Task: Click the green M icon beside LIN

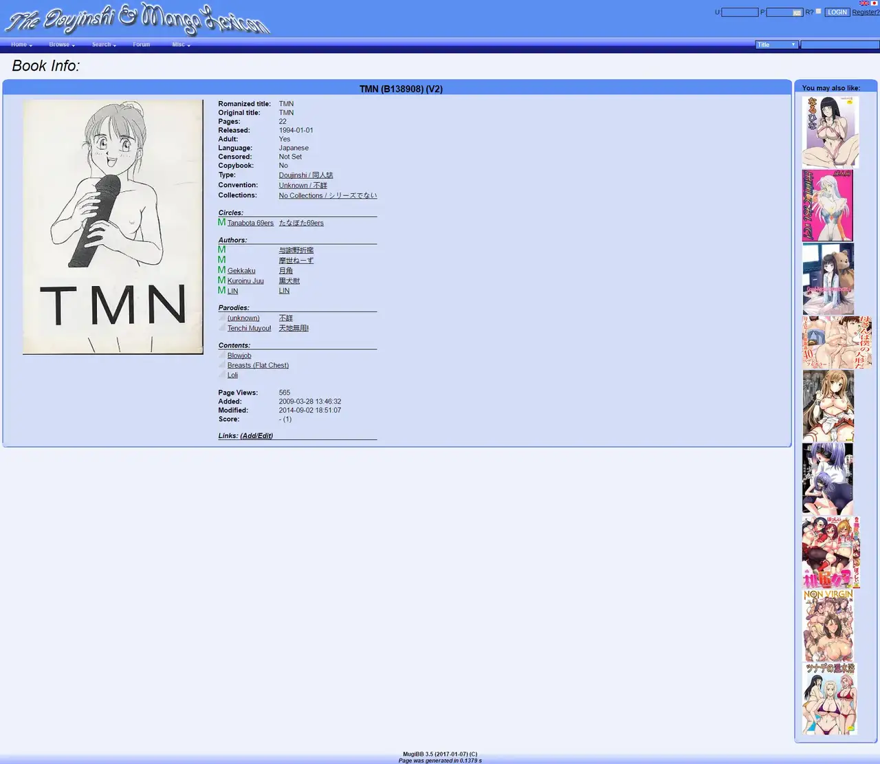Action: [x=221, y=290]
